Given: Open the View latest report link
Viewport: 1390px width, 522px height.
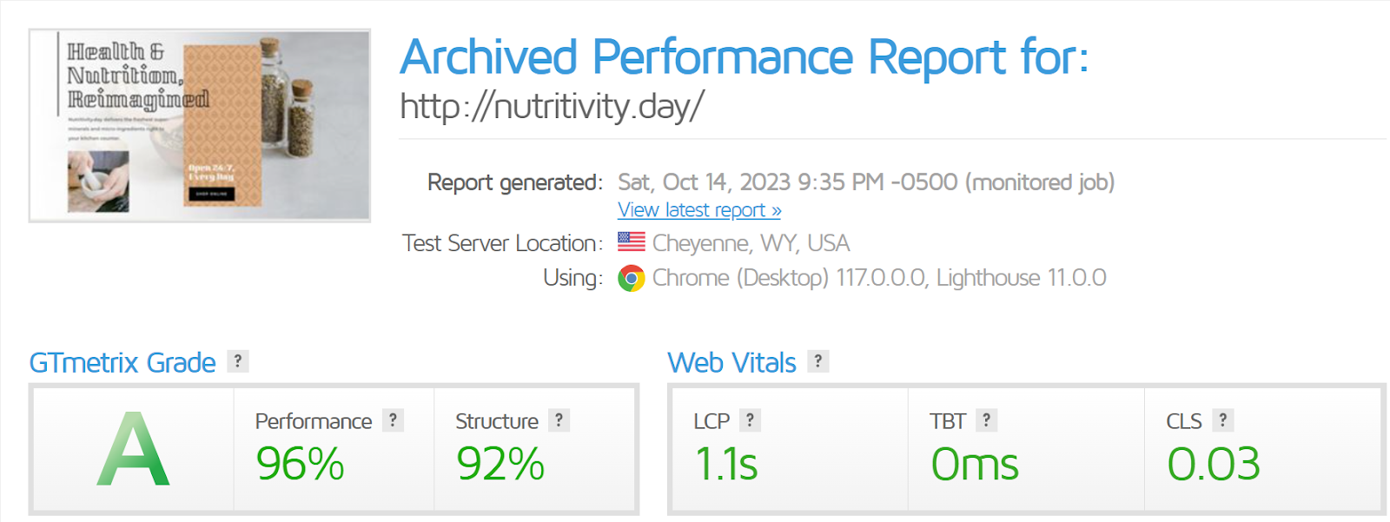Looking at the screenshot, I should (698, 209).
